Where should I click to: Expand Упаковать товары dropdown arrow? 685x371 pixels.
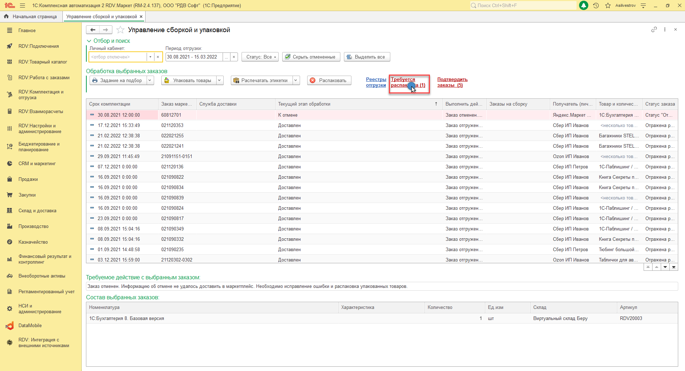click(220, 81)
